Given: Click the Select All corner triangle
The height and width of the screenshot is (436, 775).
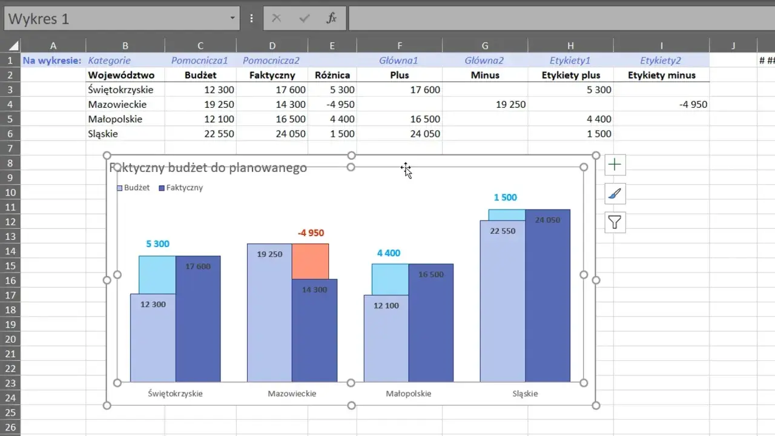Looking at the screenshot, I should click(10, 45).
